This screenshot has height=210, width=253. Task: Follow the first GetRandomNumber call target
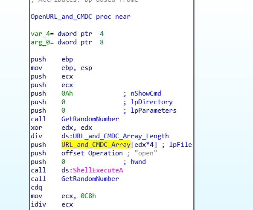(x=90, y=119)
